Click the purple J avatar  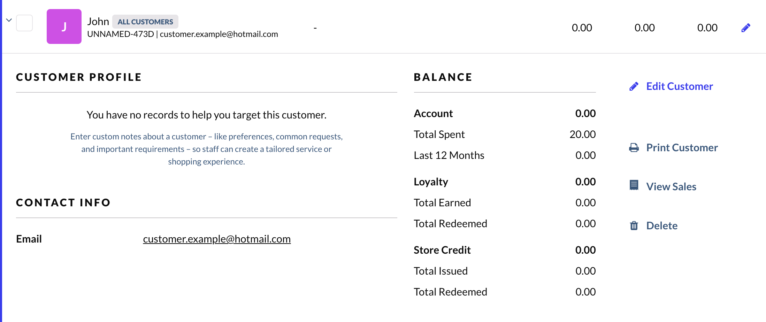point(64,26)
